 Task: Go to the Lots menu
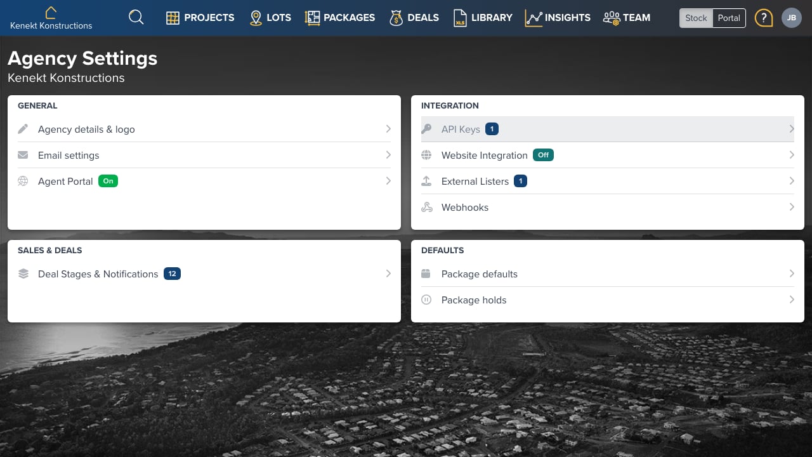click(x=270, y=18)
